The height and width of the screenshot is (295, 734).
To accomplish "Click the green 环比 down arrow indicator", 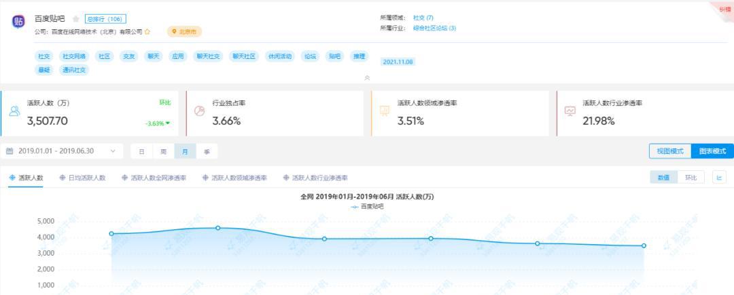I will coord(168,123).
